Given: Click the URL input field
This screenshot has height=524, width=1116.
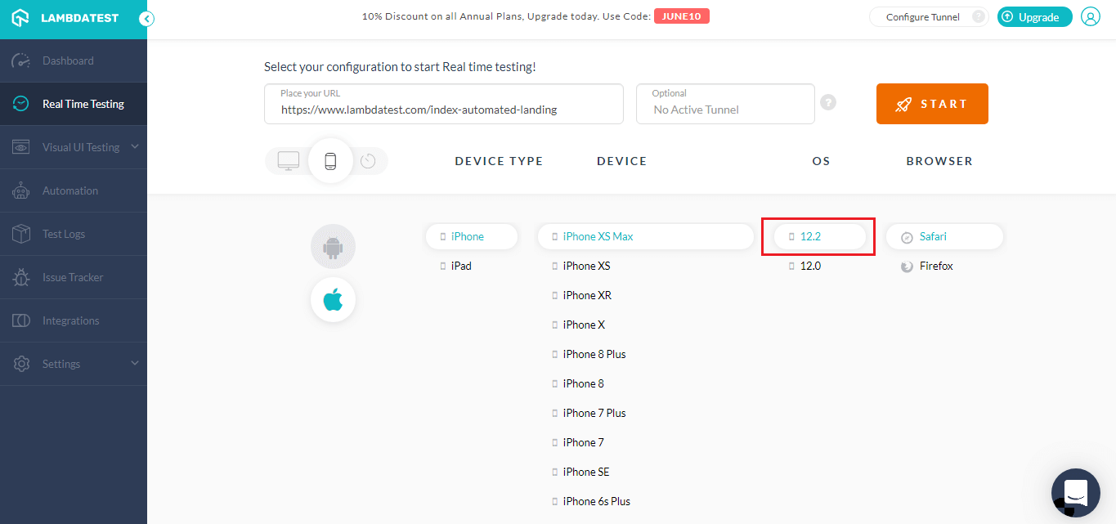Looking at the screenshot, I should [443, 109].
